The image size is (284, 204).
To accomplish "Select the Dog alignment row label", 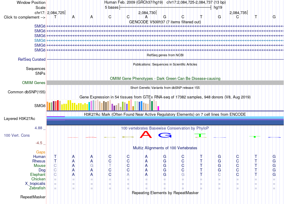I will click(42, 170).
